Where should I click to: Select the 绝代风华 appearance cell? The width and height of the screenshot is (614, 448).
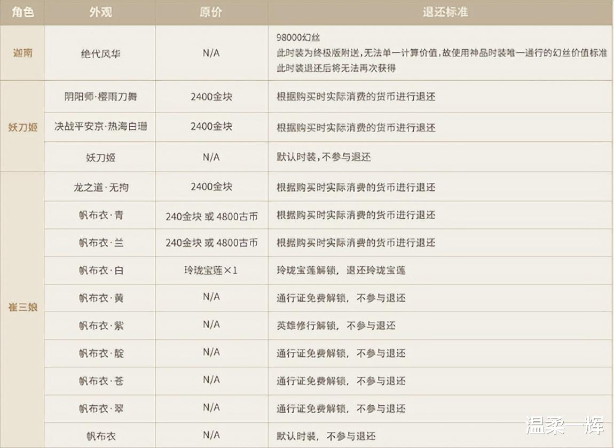[x=100, y=53]
